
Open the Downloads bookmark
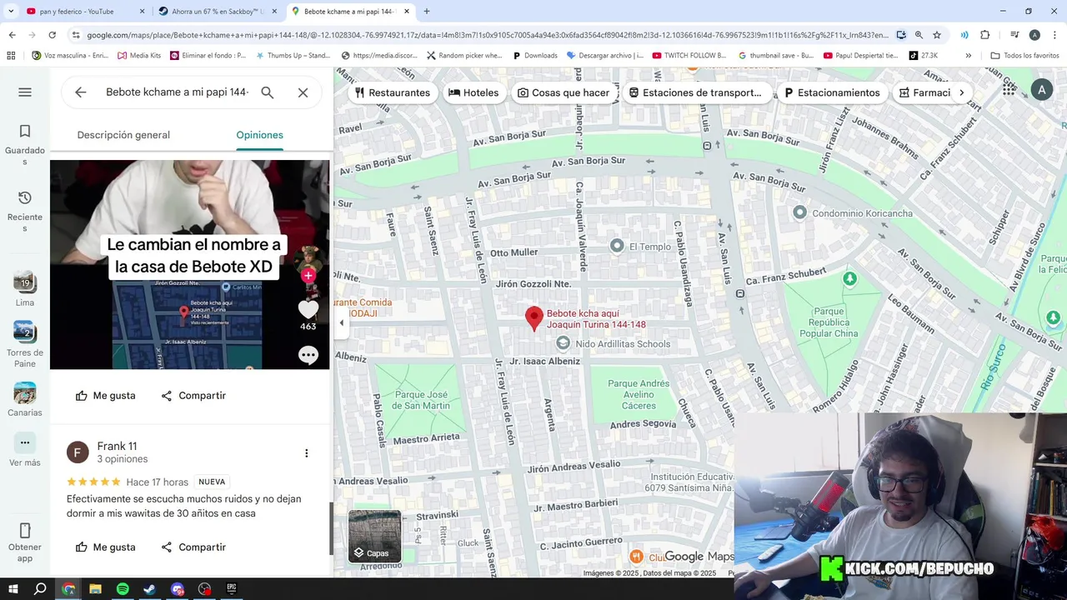point(535,56)
